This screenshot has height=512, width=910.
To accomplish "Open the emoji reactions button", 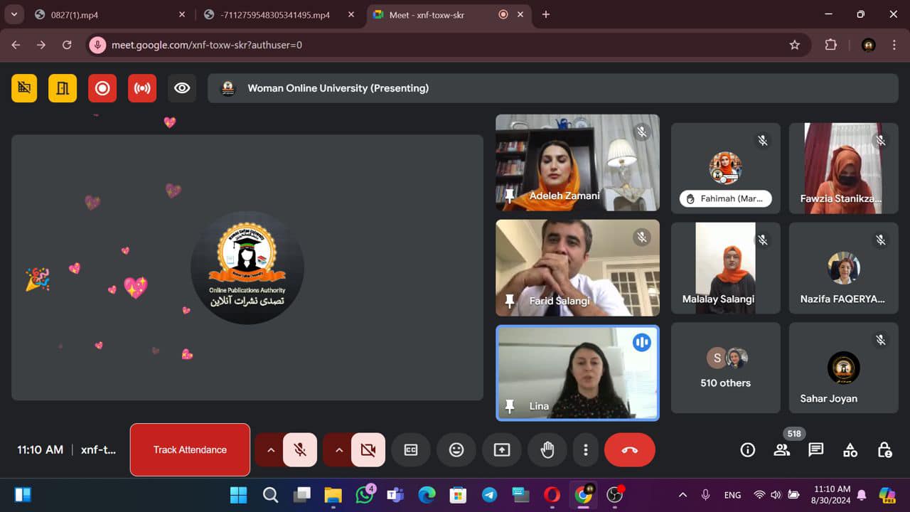I will (x=456, y=449).
